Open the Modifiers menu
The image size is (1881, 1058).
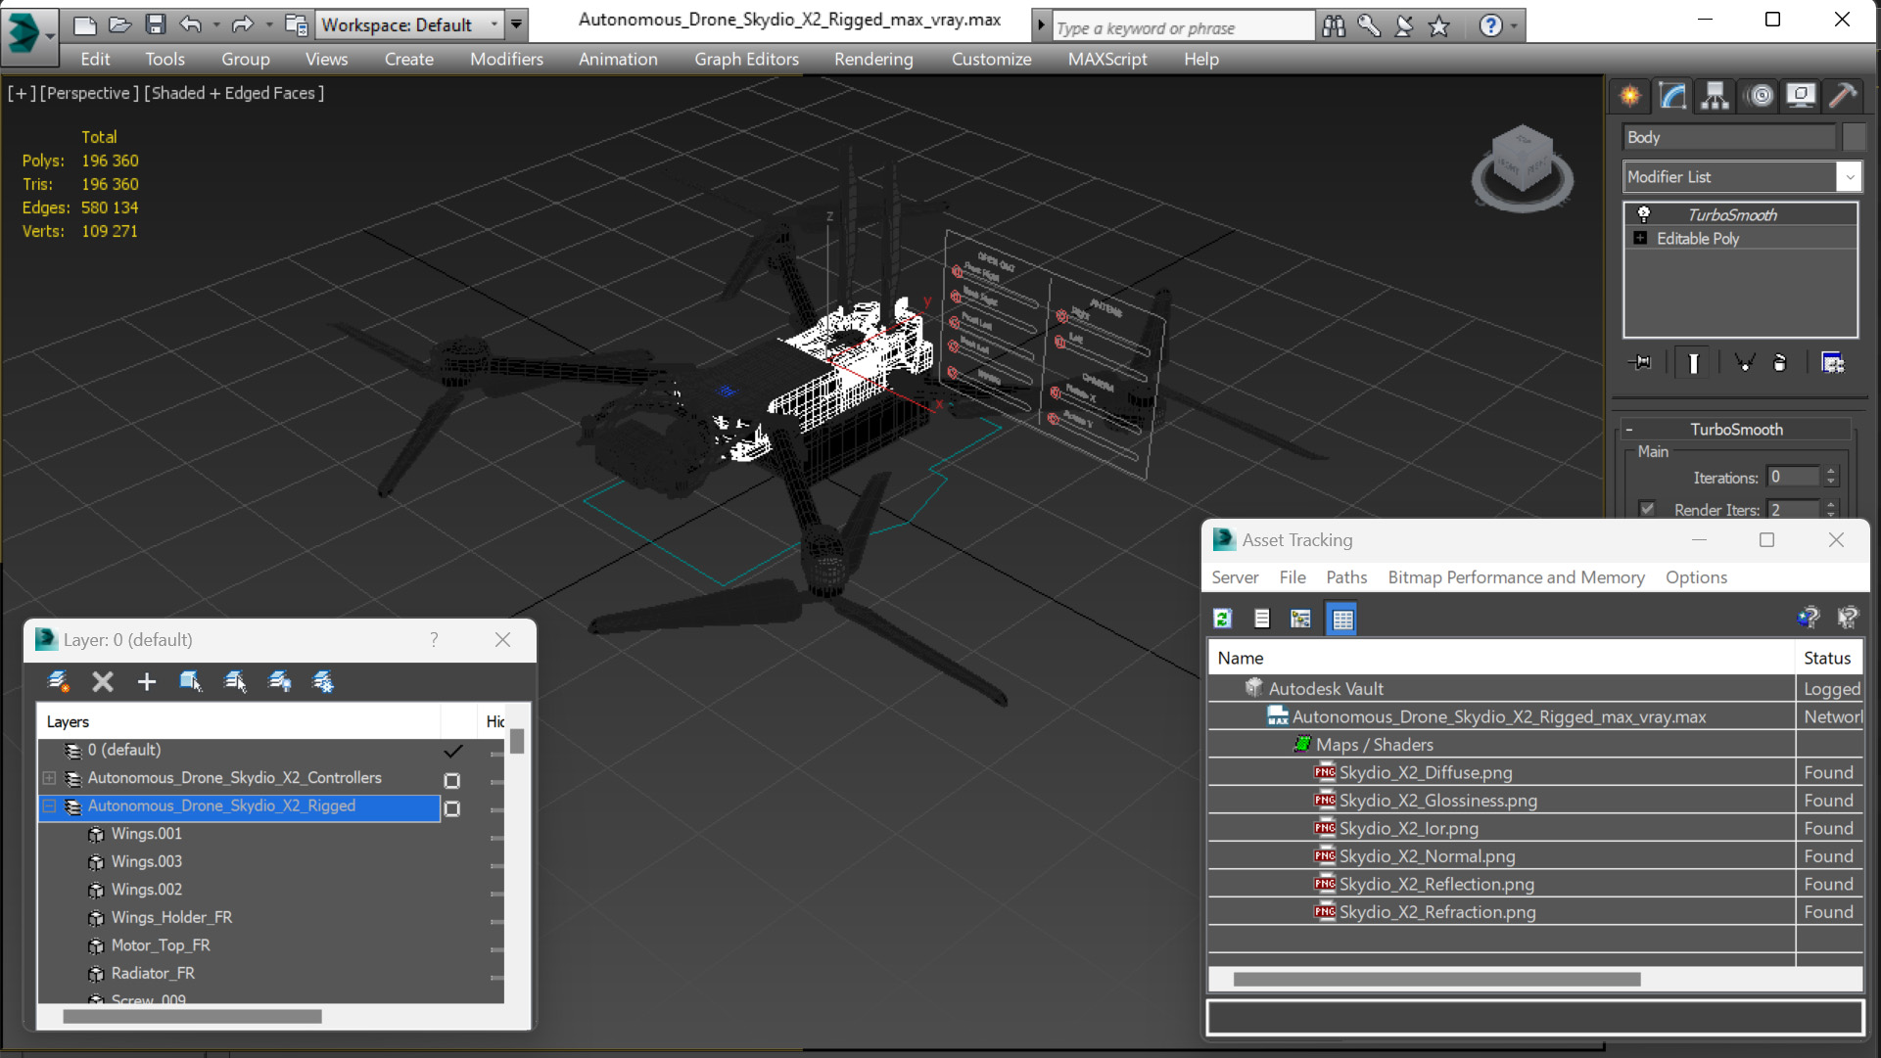click(x=506, y=59)
